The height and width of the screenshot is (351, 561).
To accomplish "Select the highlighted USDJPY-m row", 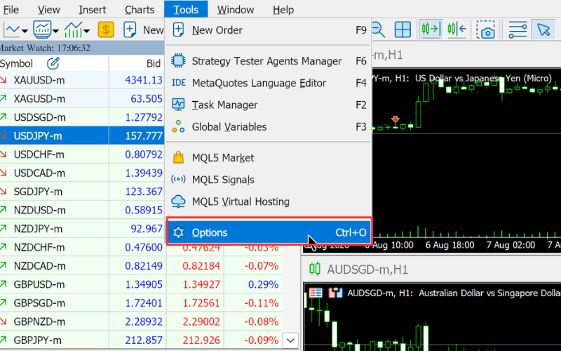I will pos(82,135).
